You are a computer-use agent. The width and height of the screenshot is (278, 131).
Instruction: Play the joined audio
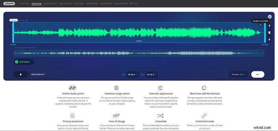(x=21, y=74)
